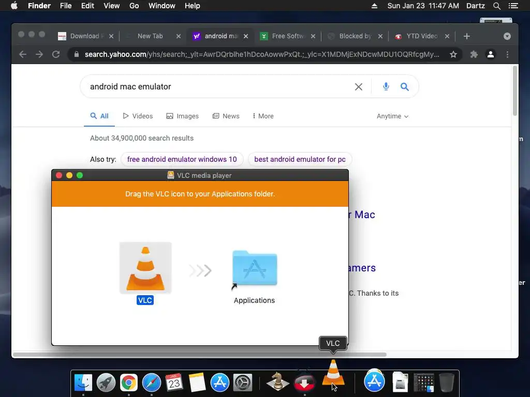This screenshot has height=397, width=530.
Task: Open Chrome tab search dropdown
Action: click(x=507, y=36)
